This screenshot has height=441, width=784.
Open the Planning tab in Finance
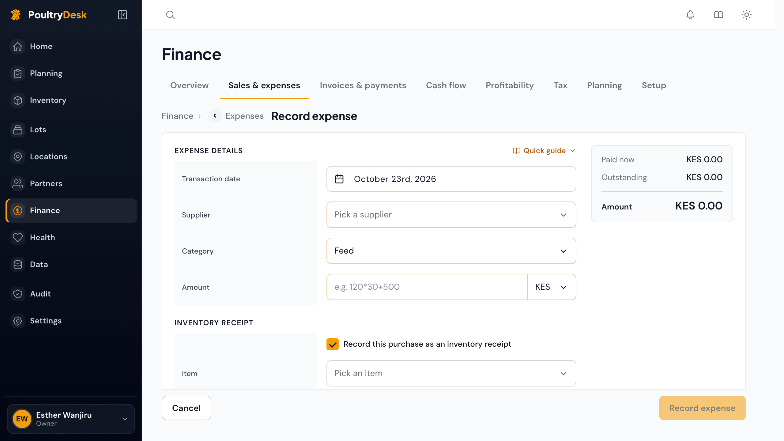[x=604, y=85]
